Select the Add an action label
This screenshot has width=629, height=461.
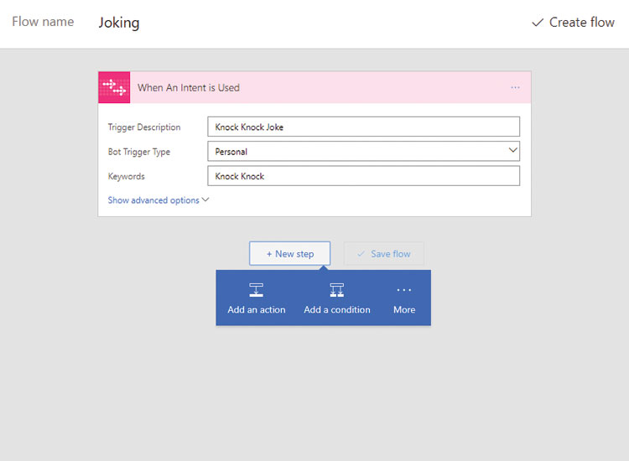tap(257, 310)
